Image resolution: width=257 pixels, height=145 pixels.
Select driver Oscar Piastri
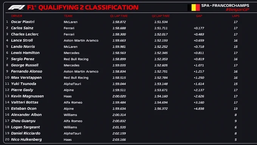[x=23, y=22]
